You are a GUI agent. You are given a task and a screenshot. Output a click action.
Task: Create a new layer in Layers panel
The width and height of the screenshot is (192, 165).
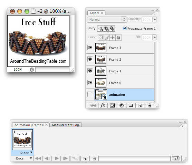pyautogui.click(x=140, y=105)
